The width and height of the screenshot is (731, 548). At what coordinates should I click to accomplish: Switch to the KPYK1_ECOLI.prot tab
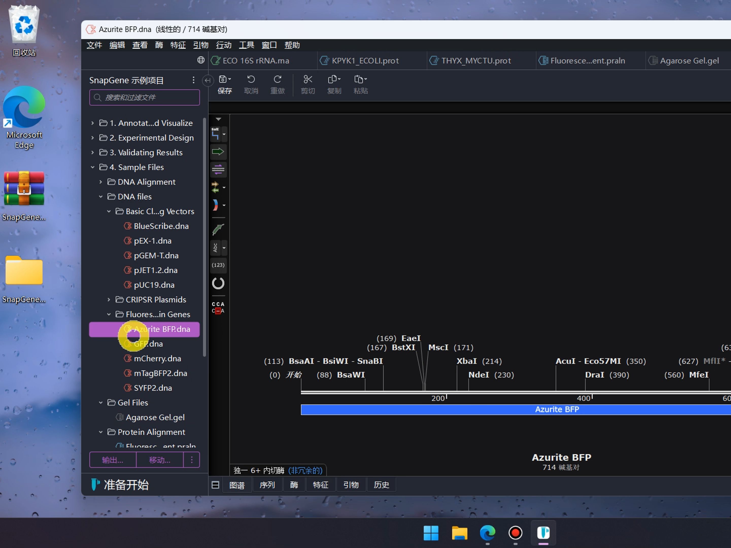coord(372,60)
